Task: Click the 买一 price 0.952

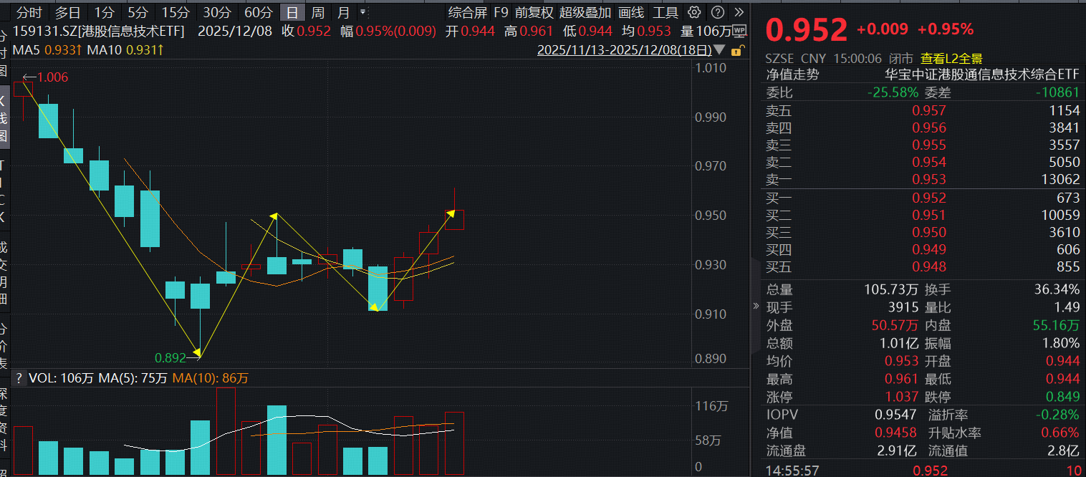Action: (x=928, y=198)
